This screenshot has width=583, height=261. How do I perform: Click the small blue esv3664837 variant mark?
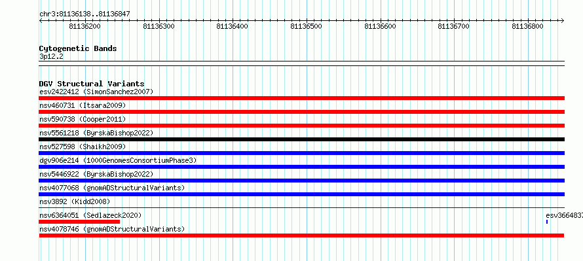(547, 222)
